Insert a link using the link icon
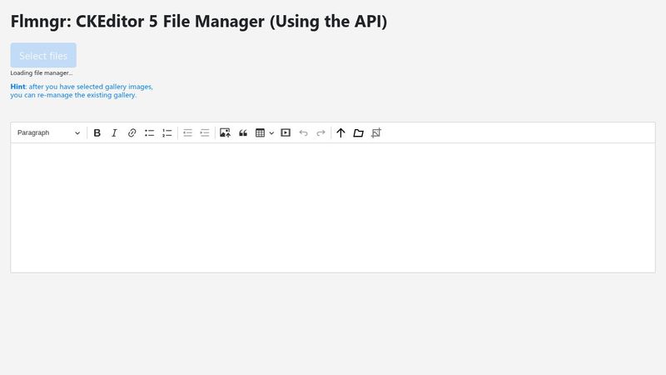666x375 pixels. pos(132,132)
